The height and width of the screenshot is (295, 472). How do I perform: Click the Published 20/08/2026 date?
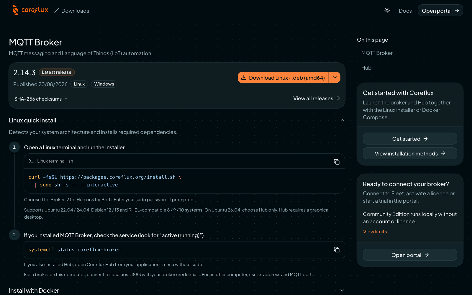point(40,84)
